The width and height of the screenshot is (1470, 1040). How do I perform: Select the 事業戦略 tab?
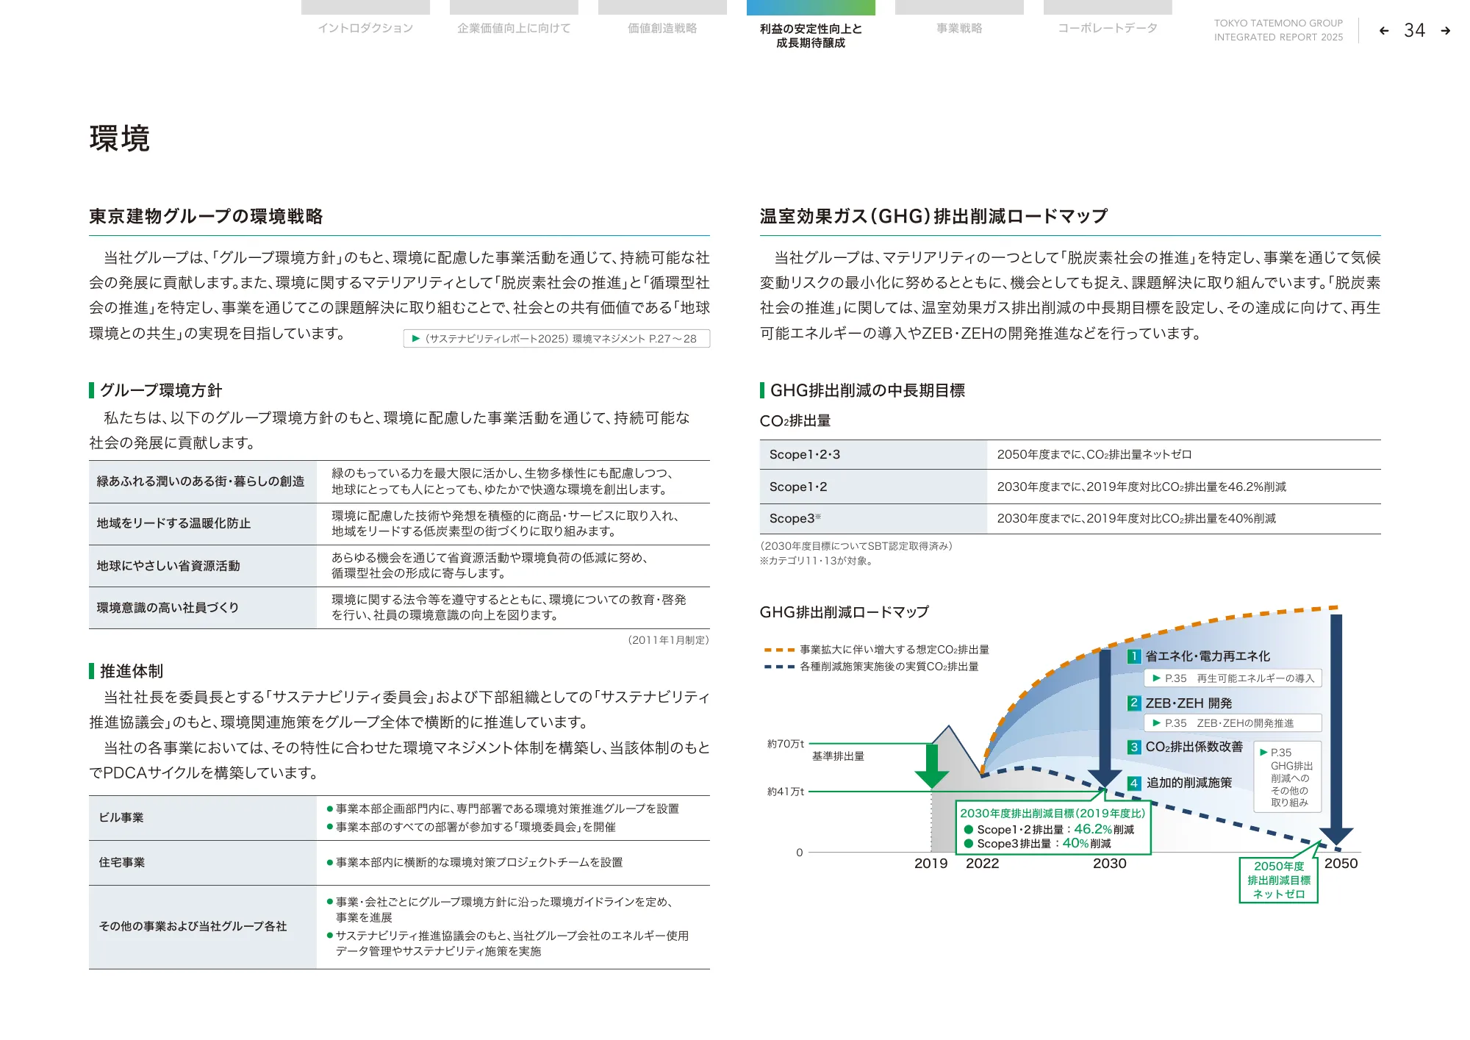point(959,28)
